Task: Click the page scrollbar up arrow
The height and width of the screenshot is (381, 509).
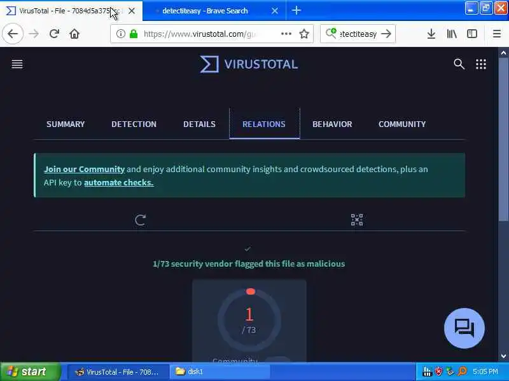Action: point(503,53)
